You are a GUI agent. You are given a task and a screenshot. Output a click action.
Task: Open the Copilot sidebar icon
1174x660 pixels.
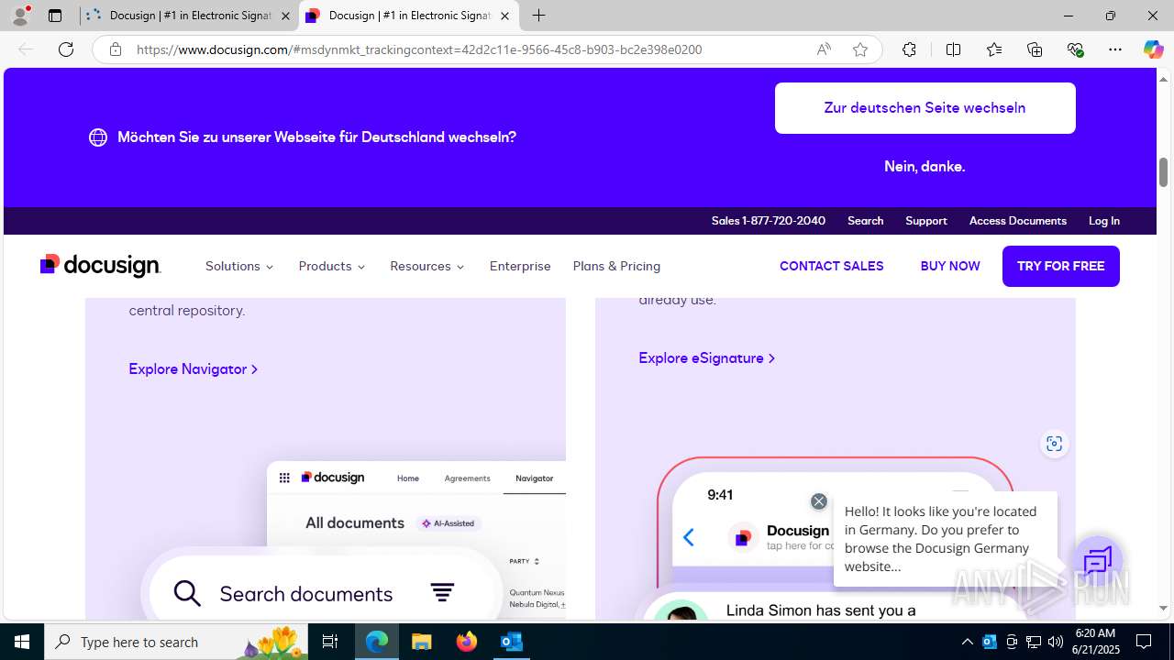click(1153, 49)
